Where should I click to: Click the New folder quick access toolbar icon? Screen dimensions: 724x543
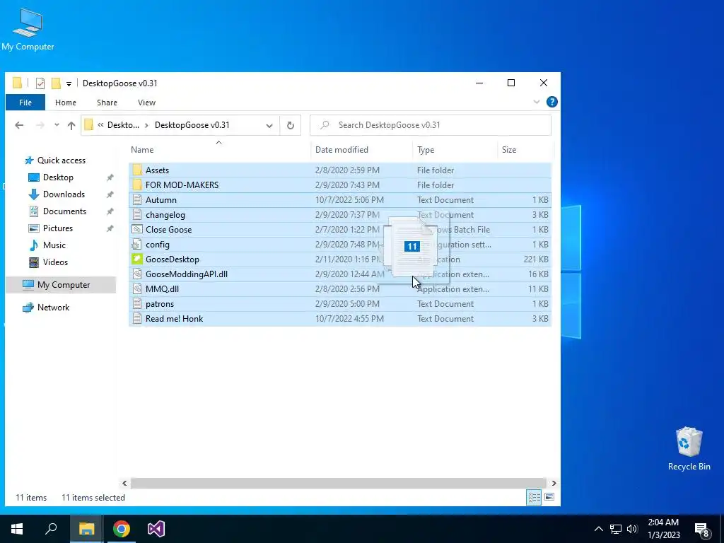click(56, 83)
